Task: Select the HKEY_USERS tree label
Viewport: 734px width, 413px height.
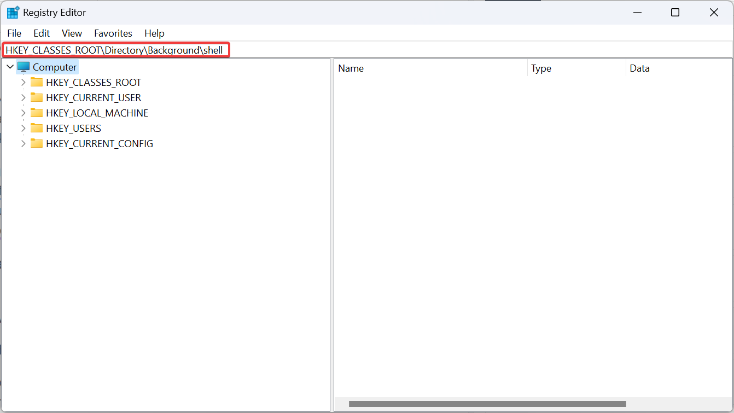Action: point(73,129)
